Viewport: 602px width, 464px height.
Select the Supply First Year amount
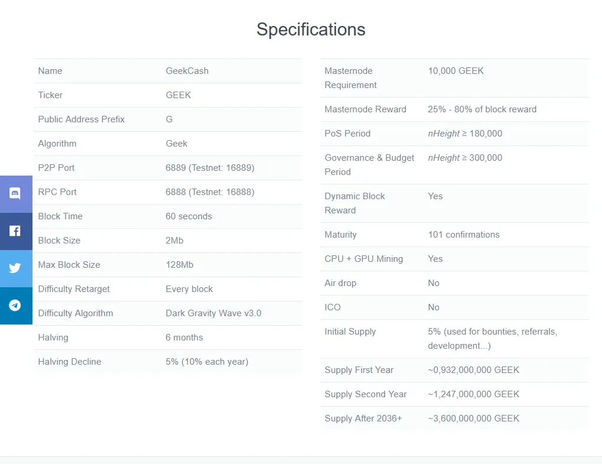click(474, 370)
